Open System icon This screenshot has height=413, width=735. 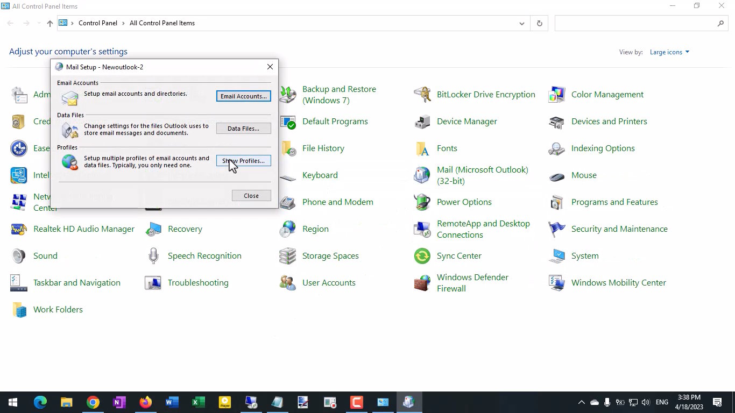pyautogui.click(x=557, y=256)
